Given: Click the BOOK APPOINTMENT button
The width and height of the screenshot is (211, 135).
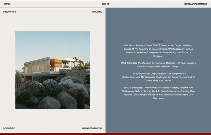Looking at the screenshot, I should (x=196, y=4).
